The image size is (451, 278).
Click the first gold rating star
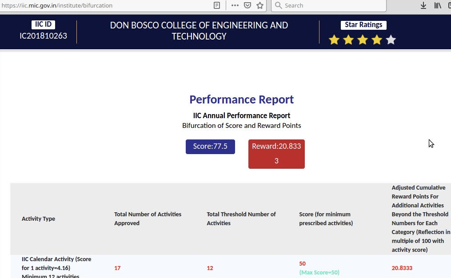coord(334,40)
